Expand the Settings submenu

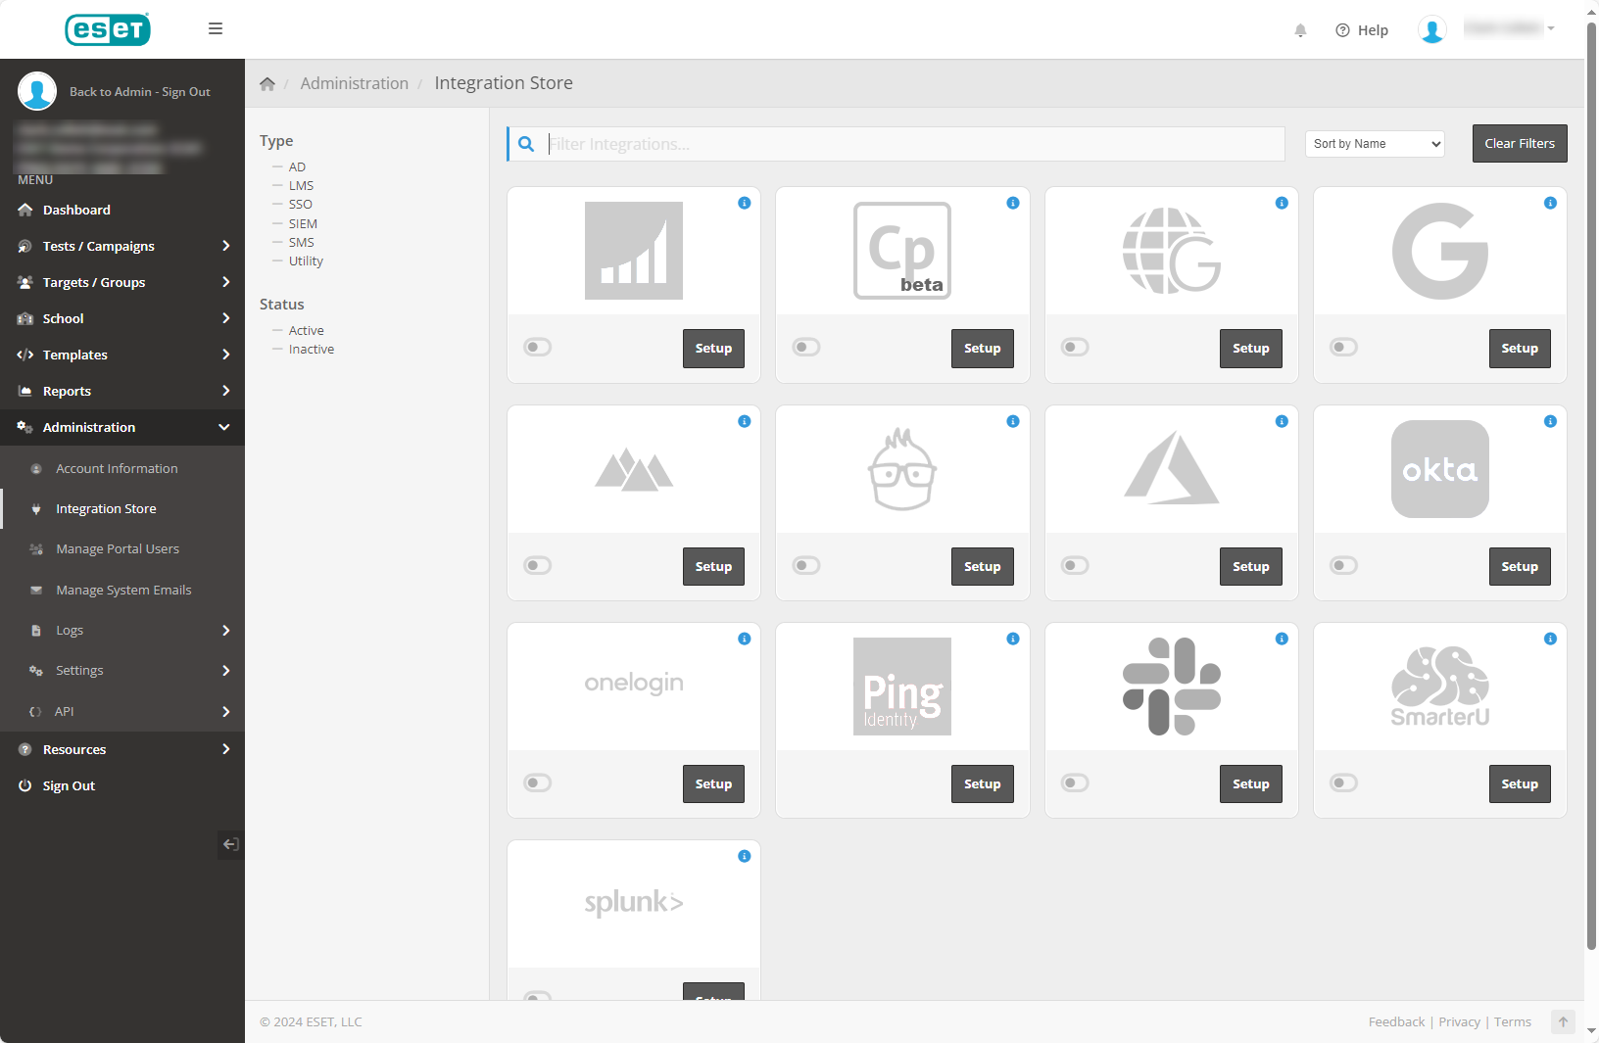pos(122,671)
